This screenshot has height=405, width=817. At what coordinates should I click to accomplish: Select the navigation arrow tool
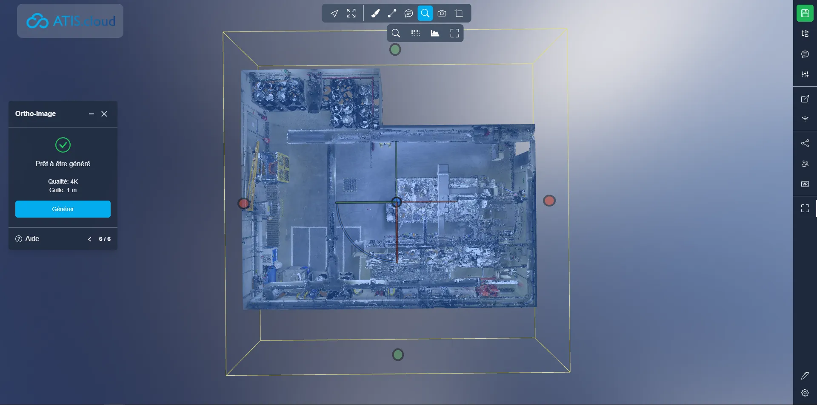tap(334, 14)
